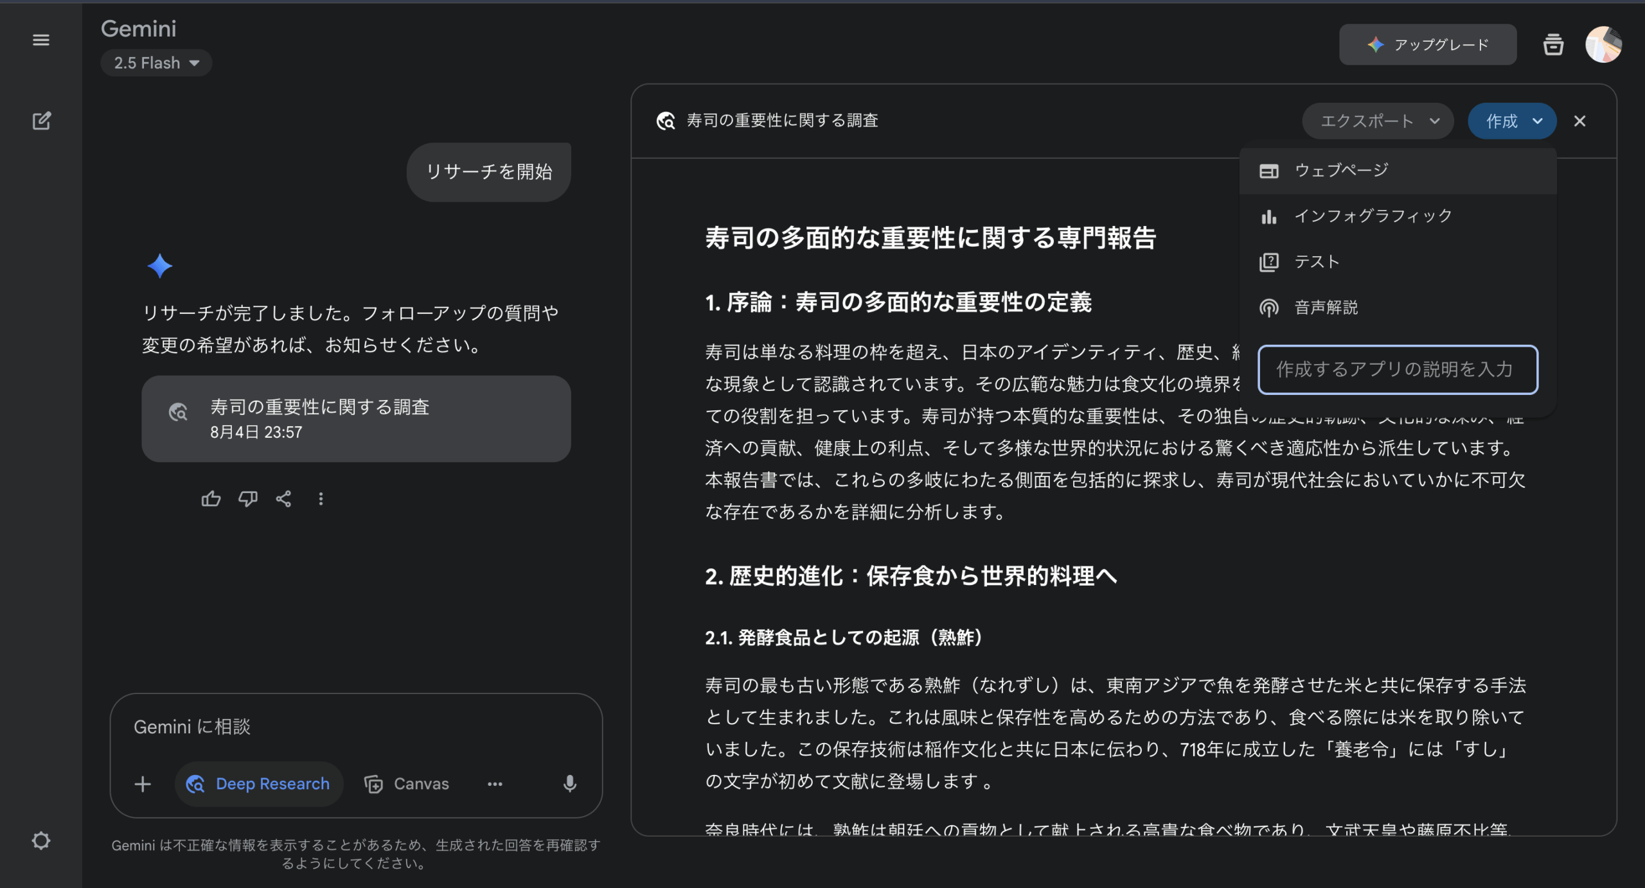Screen dimensions: 1645x888
Task: Click the リサーチが完了しました response text
Action: 350,329
